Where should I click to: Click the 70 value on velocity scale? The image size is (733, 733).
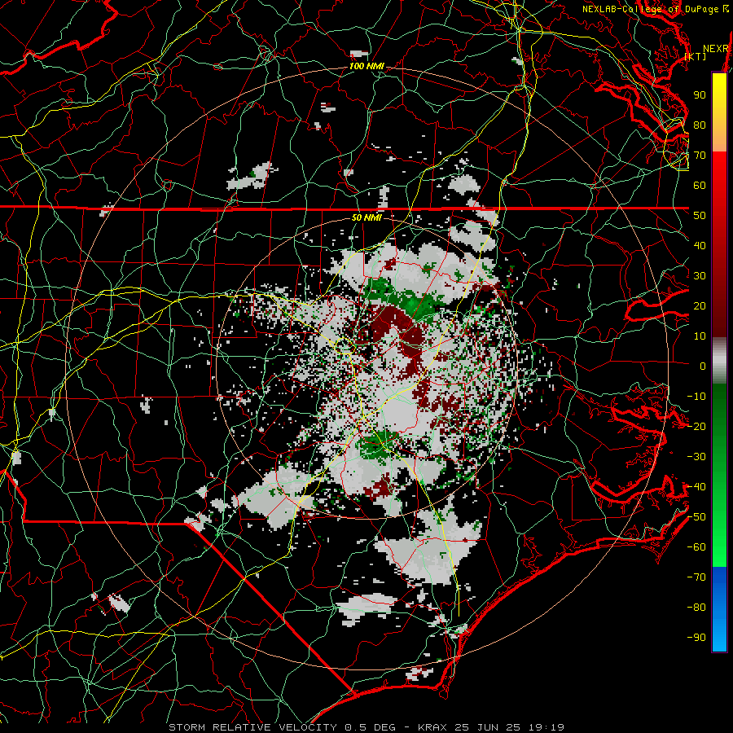coord(700,156)
